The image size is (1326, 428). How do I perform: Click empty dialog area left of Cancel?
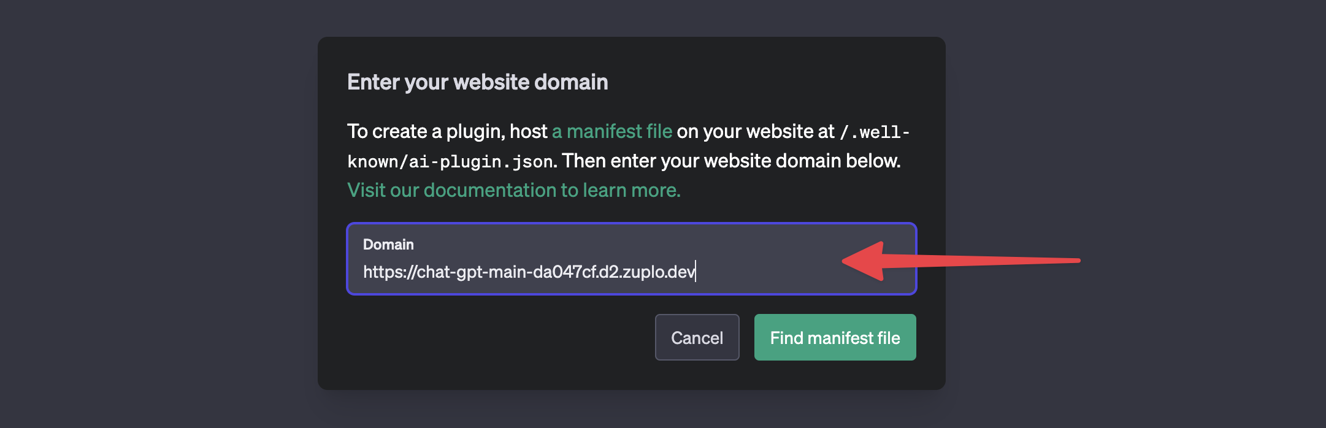coord(491,337)
